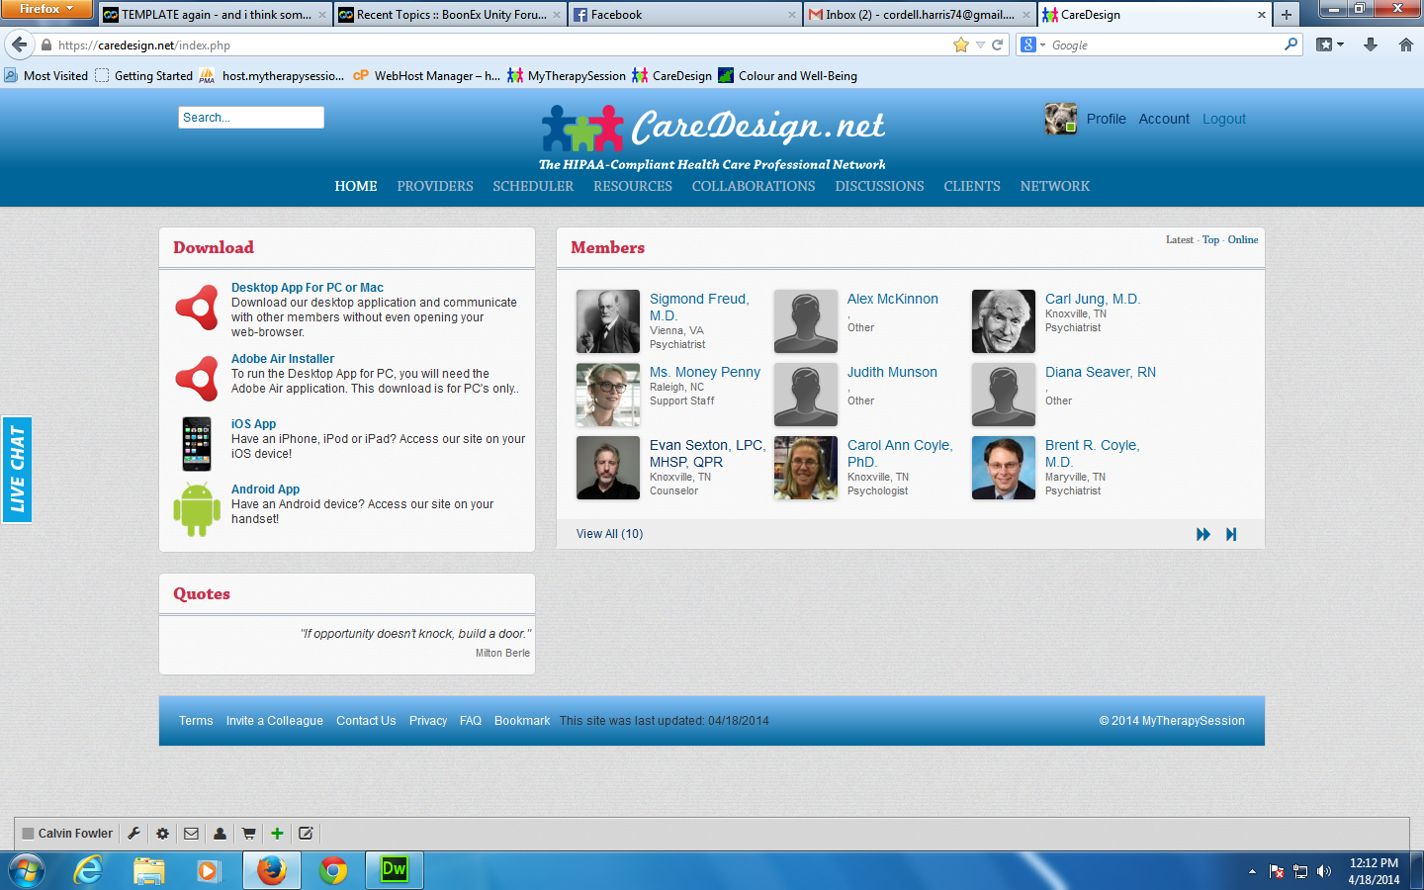Open the shopping cart icon in the bottom toolbar
The image size is (1424, 890).
[x=248, y=834]
